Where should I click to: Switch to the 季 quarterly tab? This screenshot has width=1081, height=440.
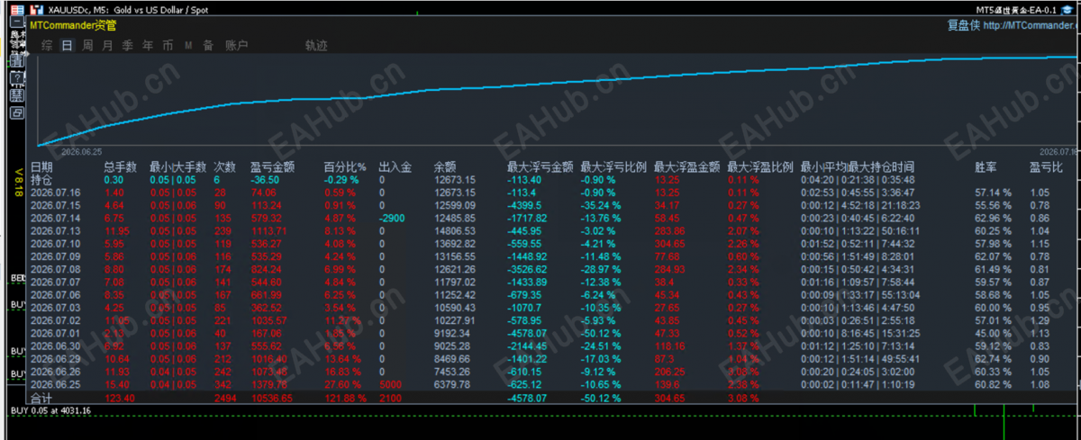click(127, 45)
